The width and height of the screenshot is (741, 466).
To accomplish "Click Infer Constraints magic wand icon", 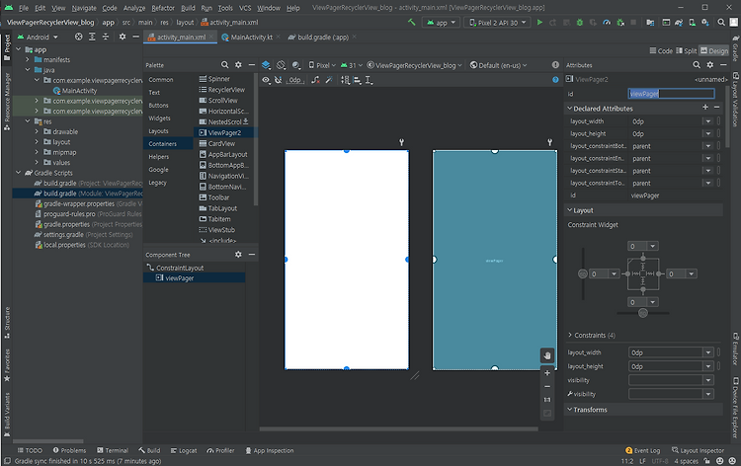I will (329, 80).
